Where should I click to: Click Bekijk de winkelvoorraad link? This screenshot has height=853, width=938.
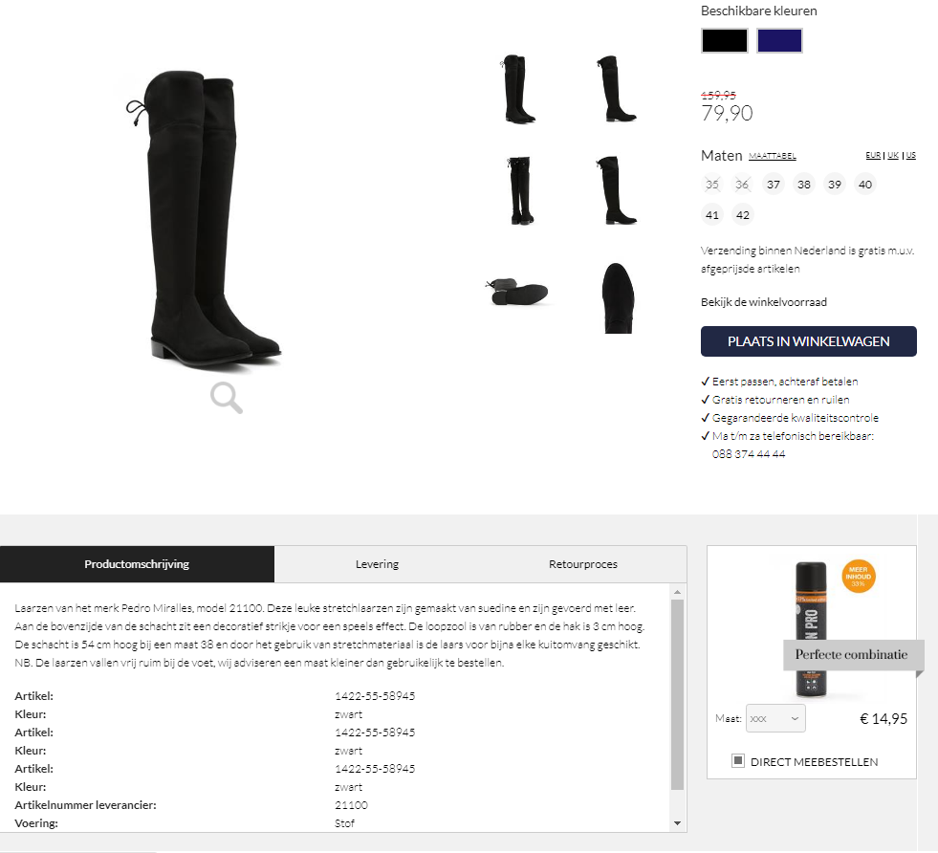coord(764,302)
